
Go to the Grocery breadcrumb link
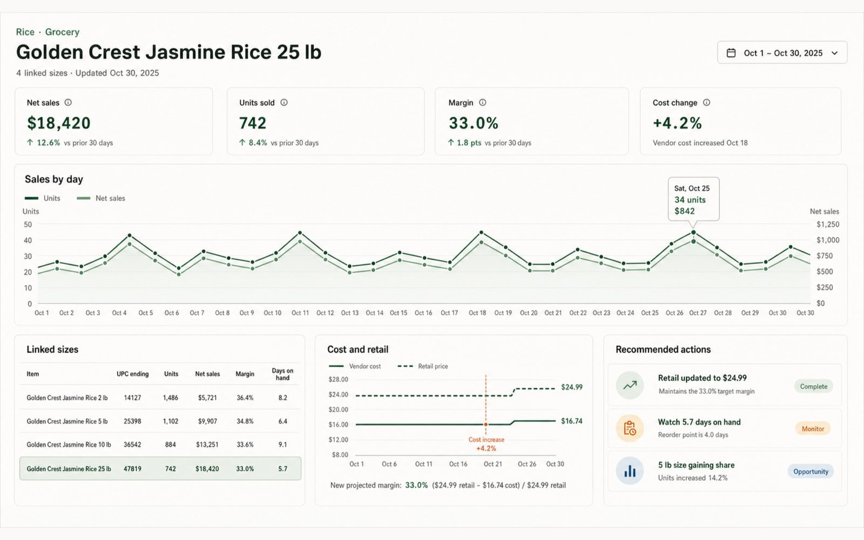62,32
